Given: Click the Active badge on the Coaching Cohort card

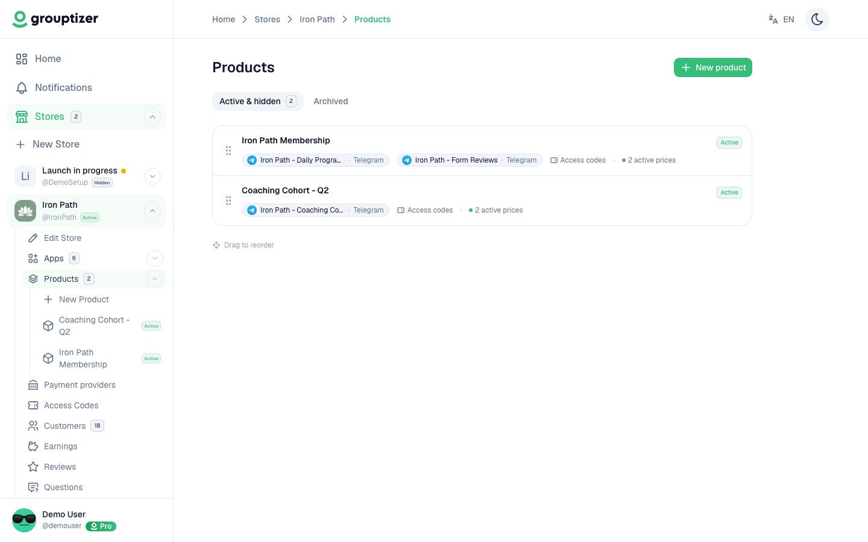Looking at the screenshot, I should click(729, 193).
